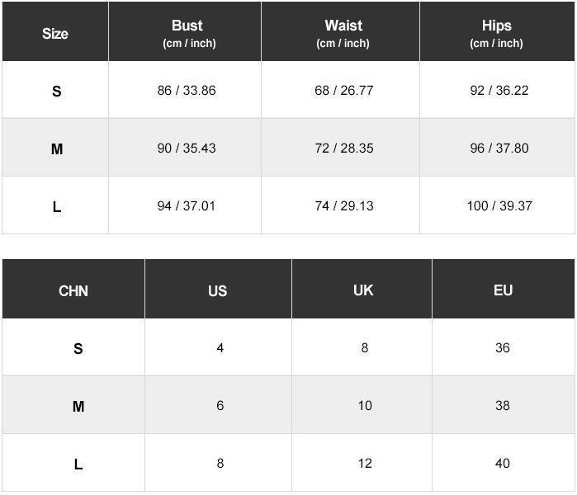Select the UK column header
The image size is (577, 495).
[x=363, y=290]
